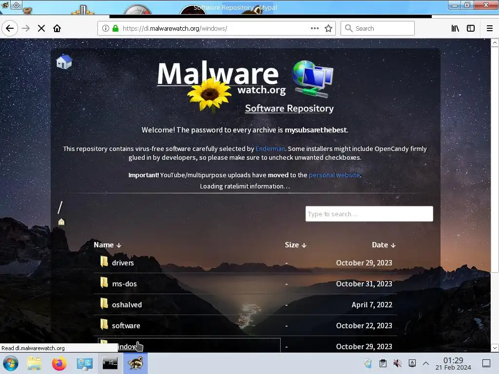Toggle the browser sidebar
The width and height of the screenshot is (499, 374).
point(471,28)
